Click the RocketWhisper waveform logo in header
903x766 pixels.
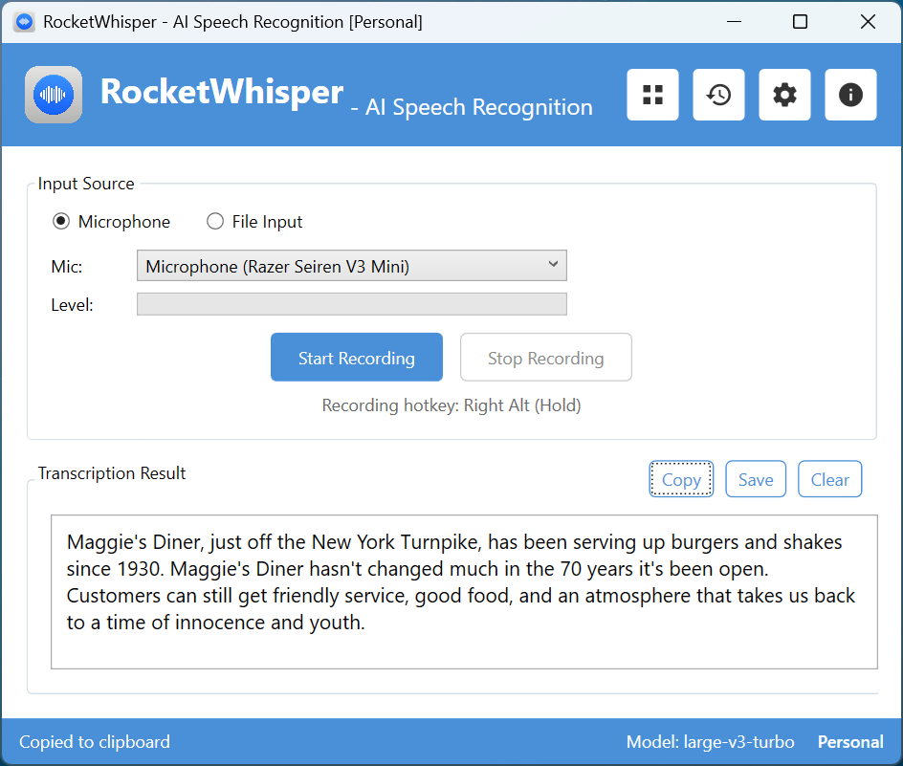click(54, 95)
